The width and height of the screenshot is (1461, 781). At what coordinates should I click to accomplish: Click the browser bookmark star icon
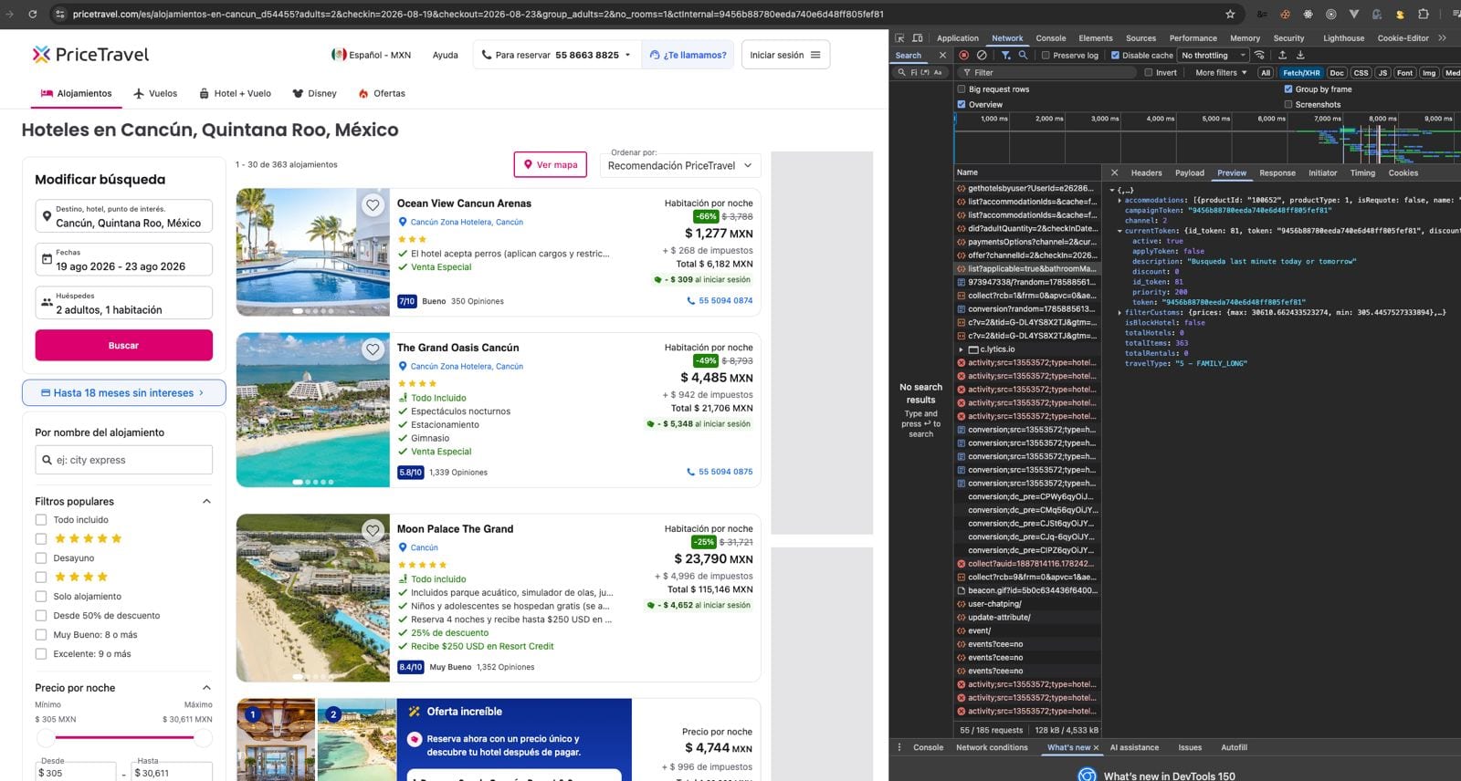click(1230, 14)
